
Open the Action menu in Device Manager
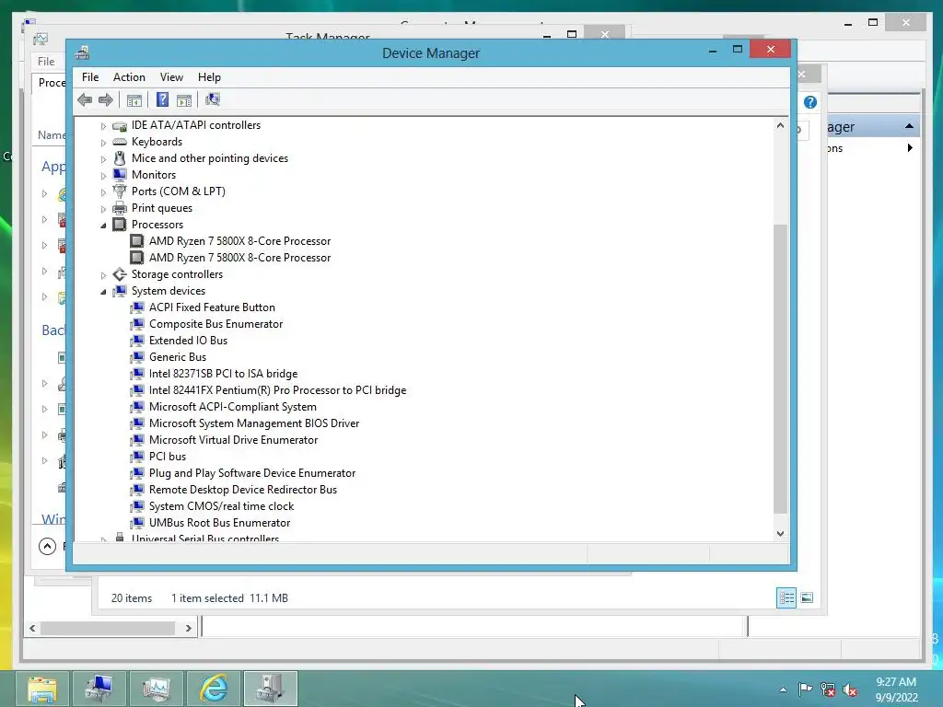tap(129, 77)
